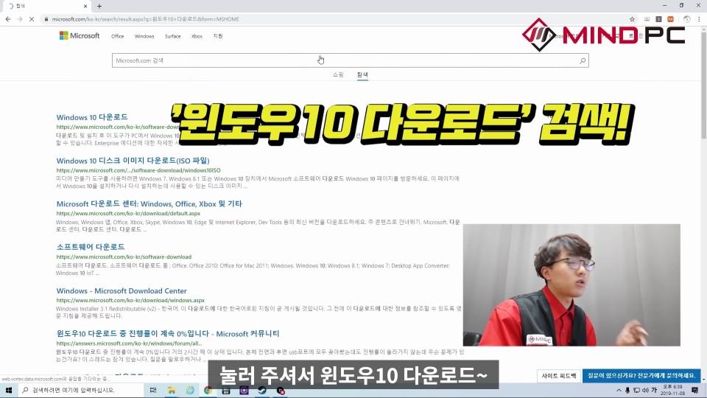Click the Chrome profile avatar icon
The width and height of the screenshot is (707, 398).
pos(686,19)
